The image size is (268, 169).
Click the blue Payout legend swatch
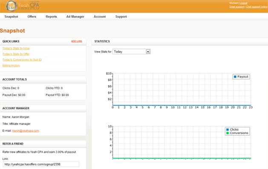click(235, 77)
